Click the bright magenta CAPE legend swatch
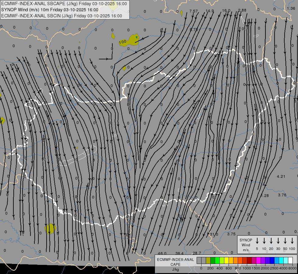The width and height of the screenshot is (298, 274). coord(258,260)
